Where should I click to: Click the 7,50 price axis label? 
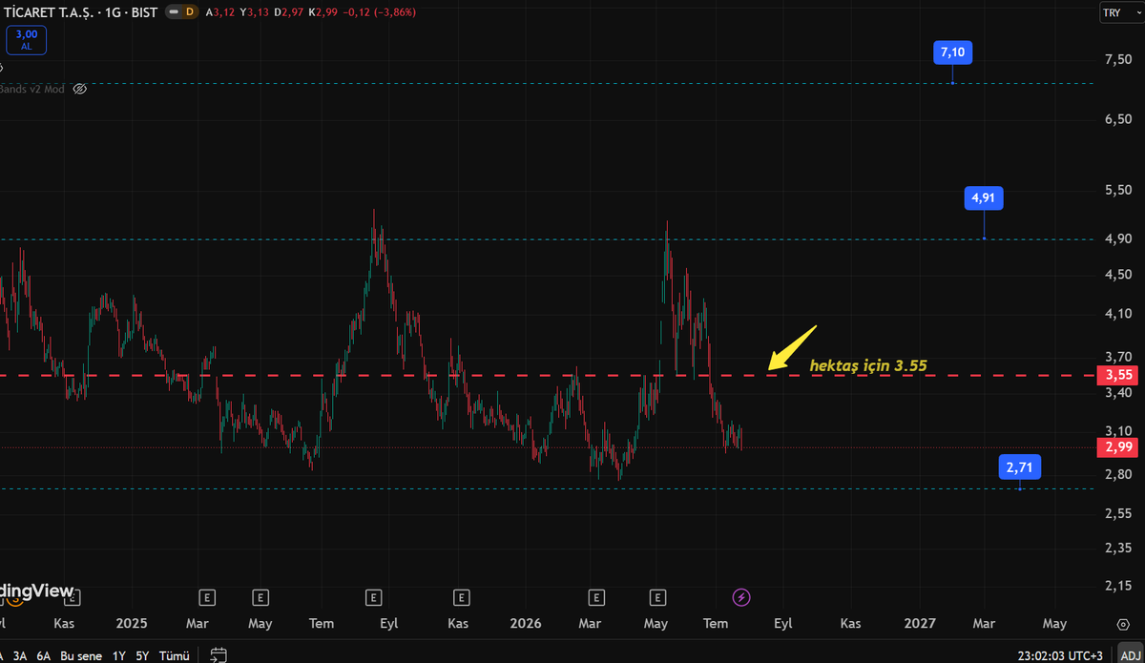1117,60
